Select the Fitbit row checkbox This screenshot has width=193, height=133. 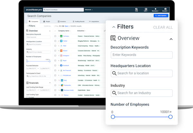point(55,46)
